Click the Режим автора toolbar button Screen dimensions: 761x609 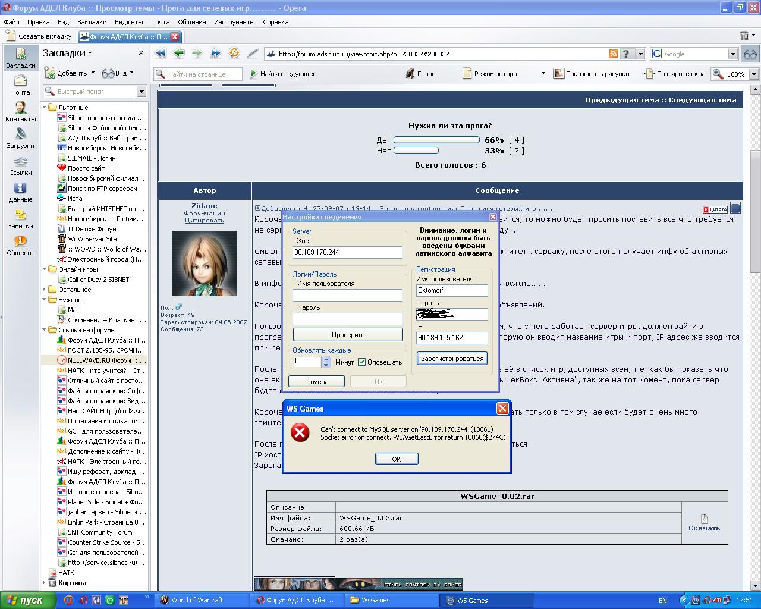490,74
